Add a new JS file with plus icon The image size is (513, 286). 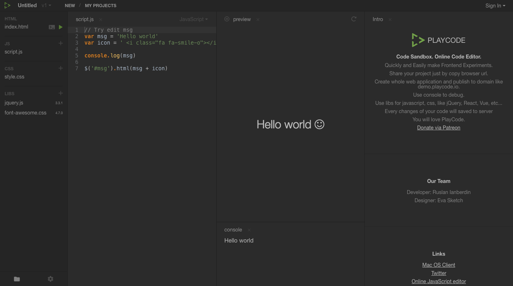(61, 43)
